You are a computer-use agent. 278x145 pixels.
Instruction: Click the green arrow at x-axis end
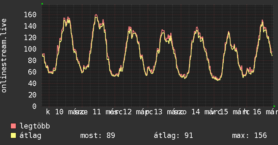(x=274, y=106)
